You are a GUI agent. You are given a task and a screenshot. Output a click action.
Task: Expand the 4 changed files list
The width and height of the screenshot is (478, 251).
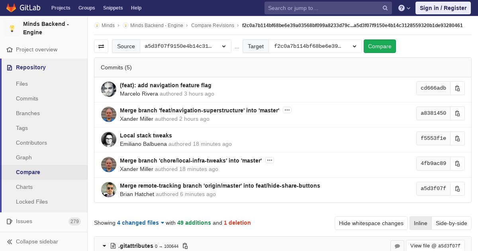141,223
